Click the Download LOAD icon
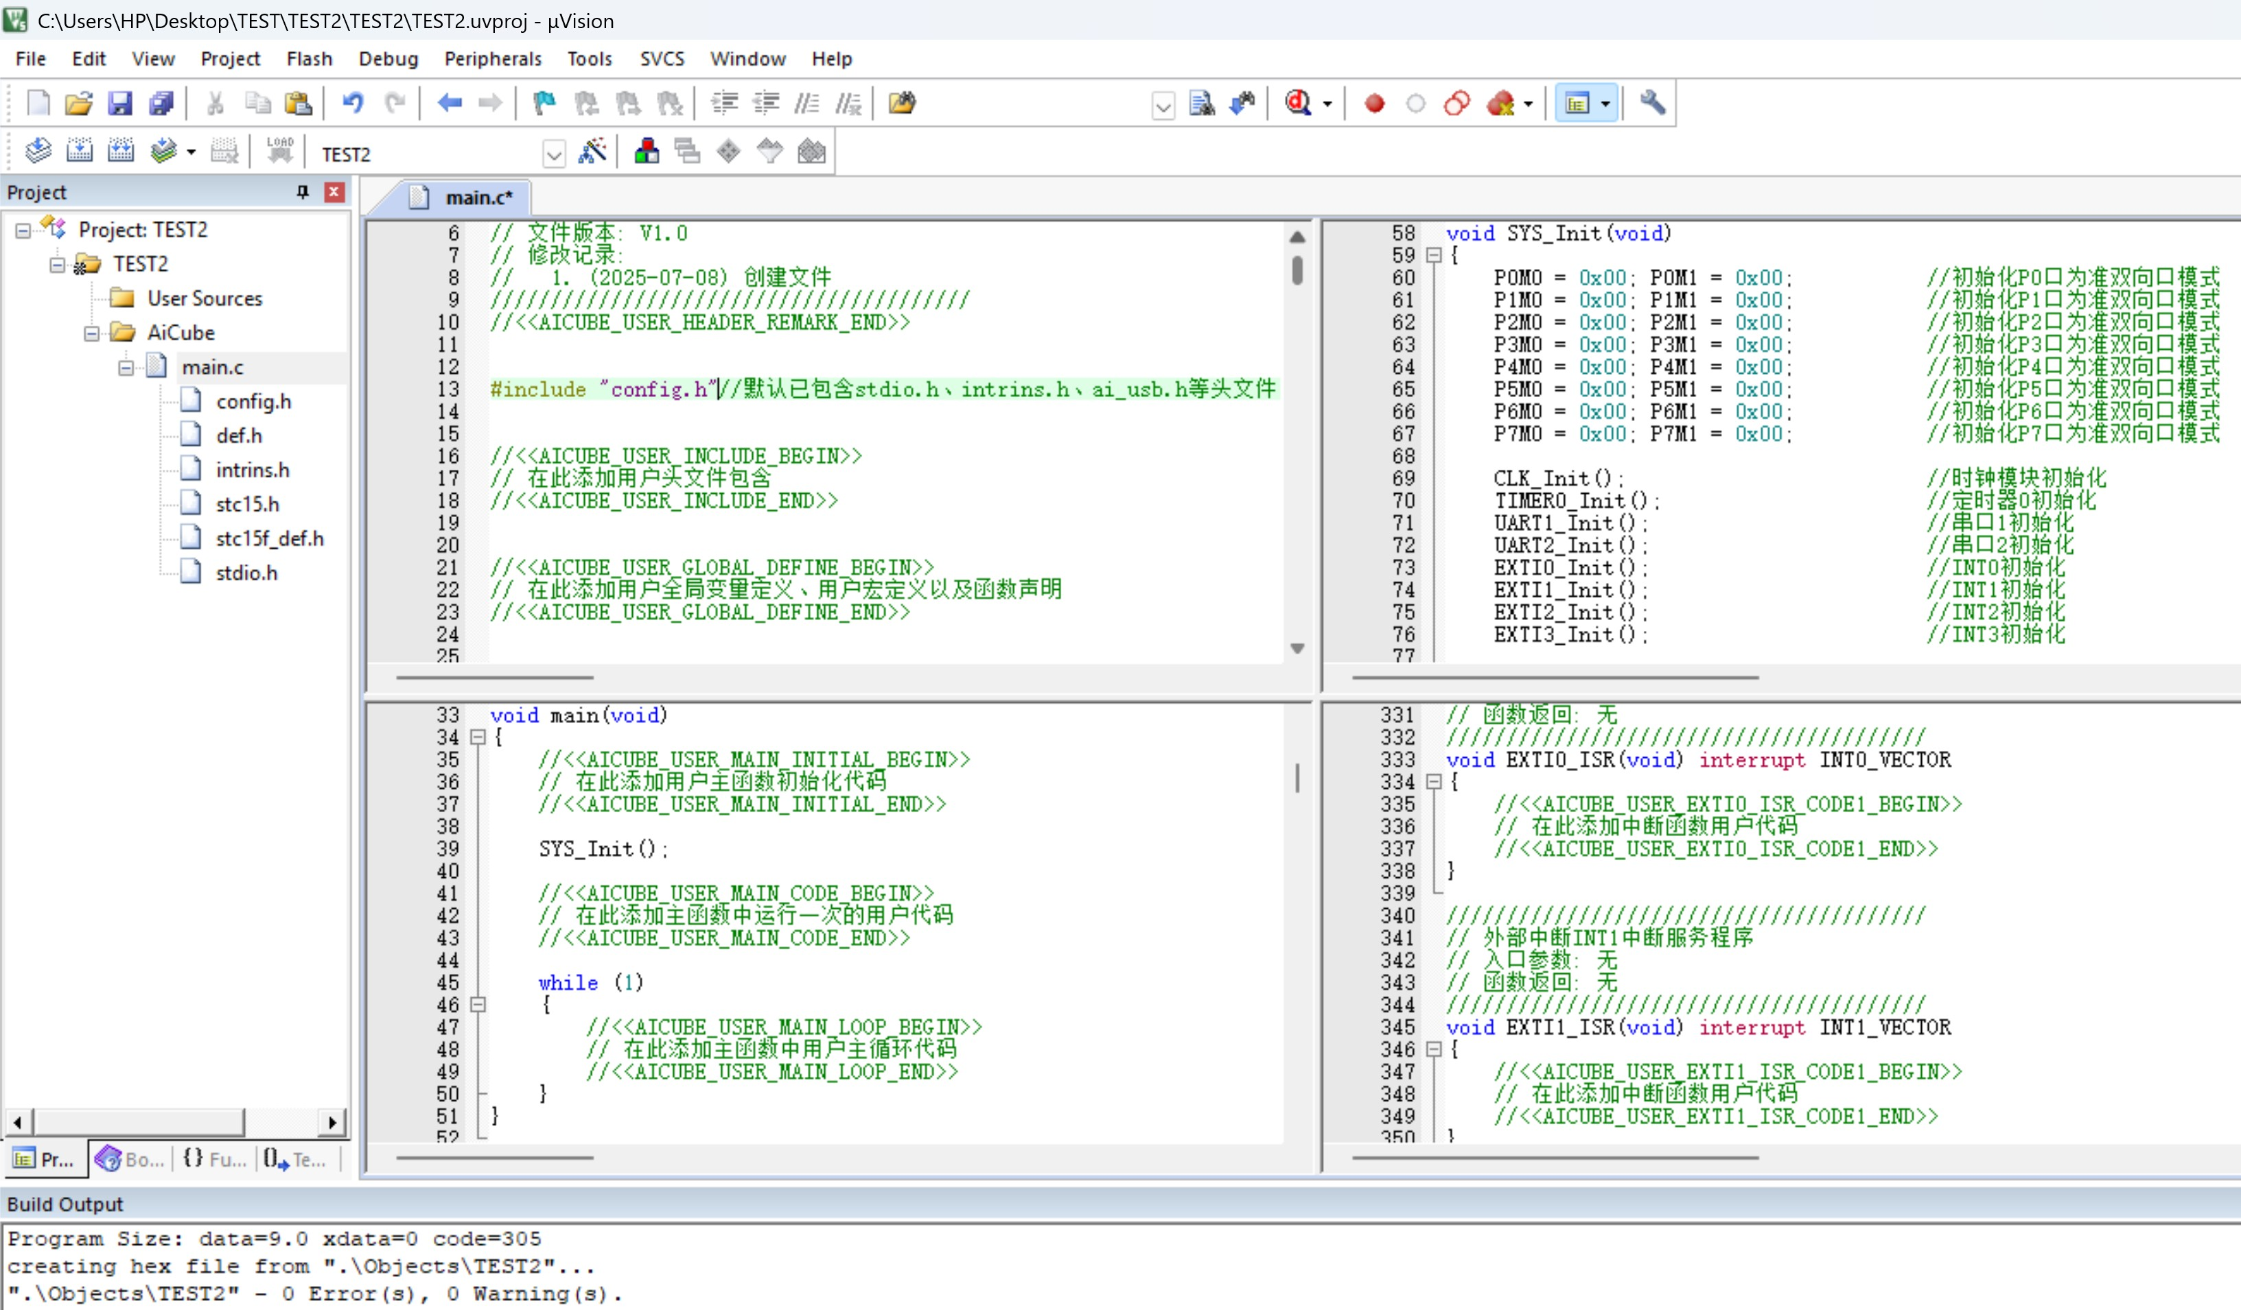The width and height of the screenshot is (2241, 1310). click(279, 152)
